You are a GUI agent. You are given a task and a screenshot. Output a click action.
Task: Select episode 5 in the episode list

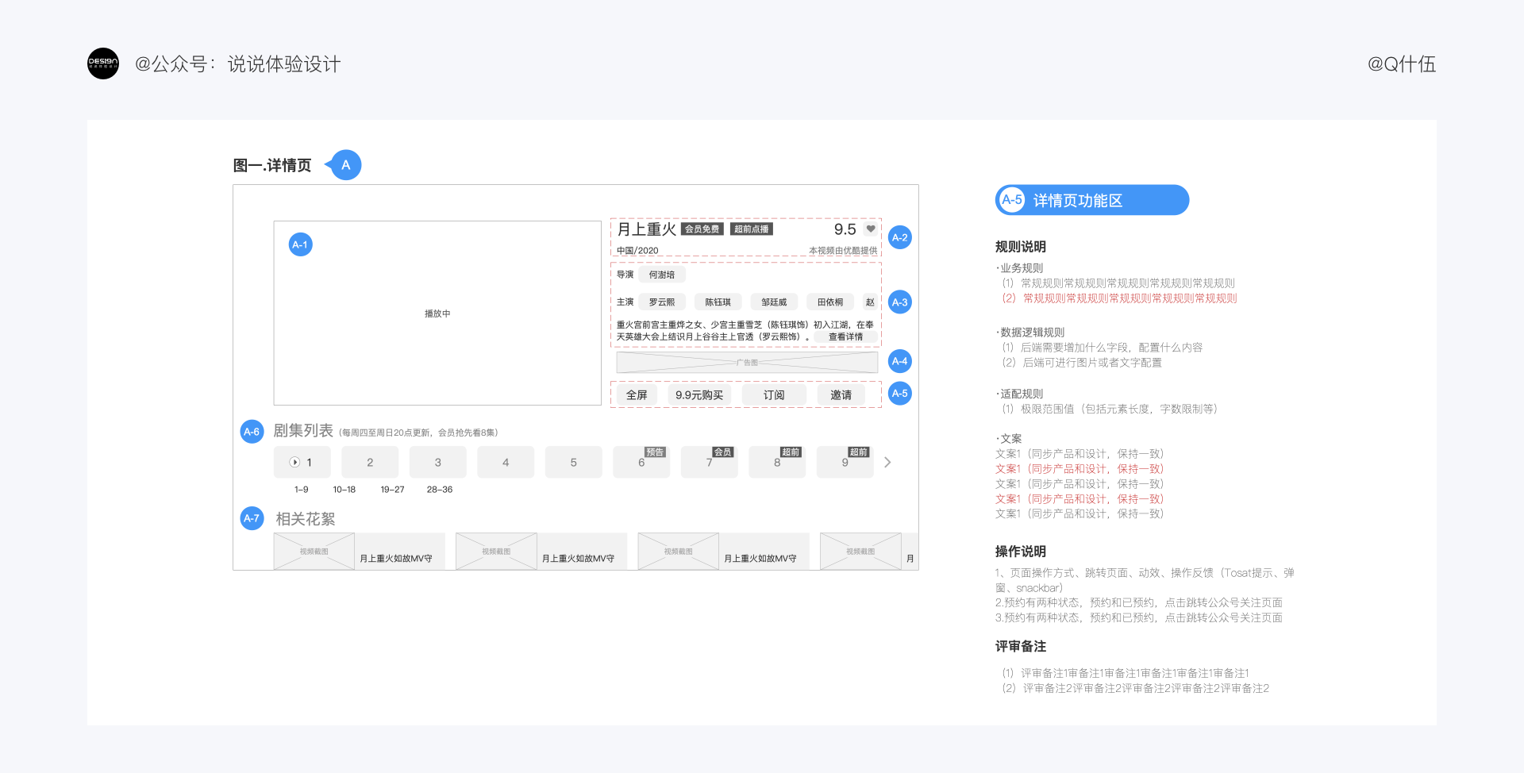[x=573, y=463]
